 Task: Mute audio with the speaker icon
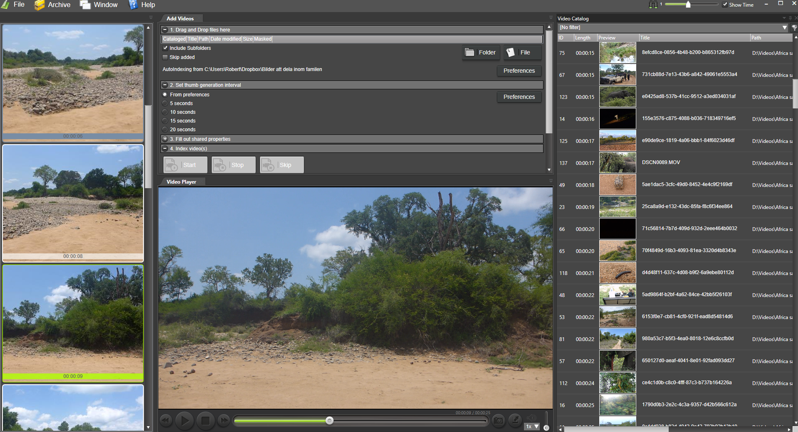(x=531, y=417)
